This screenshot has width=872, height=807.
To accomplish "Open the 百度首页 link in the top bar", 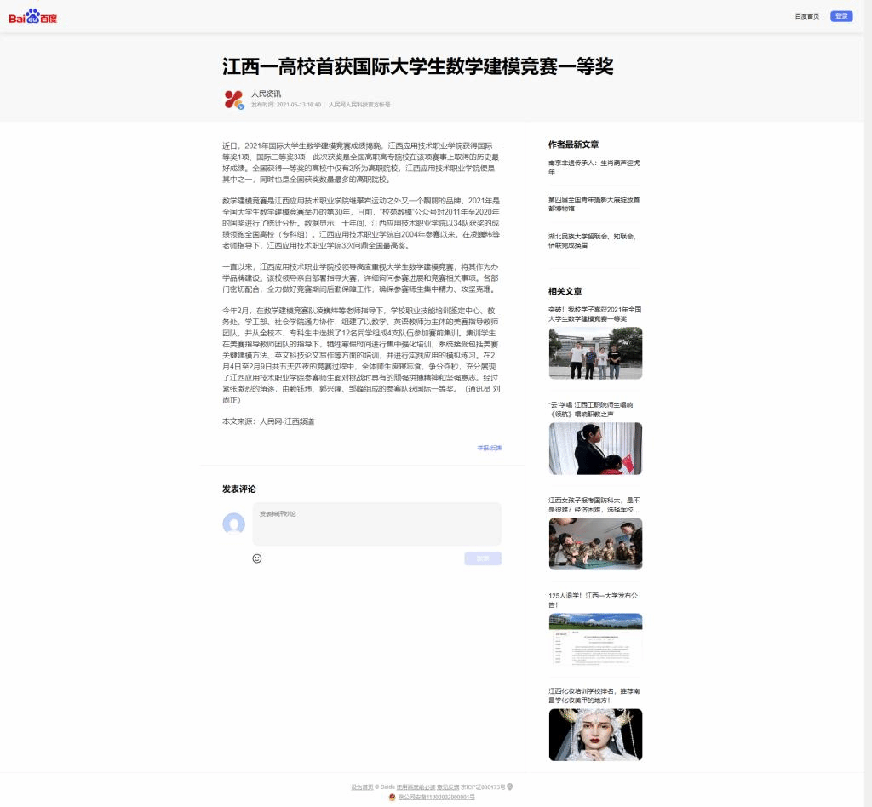I will 807,16.
